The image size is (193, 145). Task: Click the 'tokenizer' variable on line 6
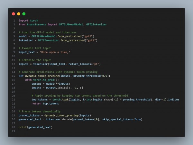point(26,40)
